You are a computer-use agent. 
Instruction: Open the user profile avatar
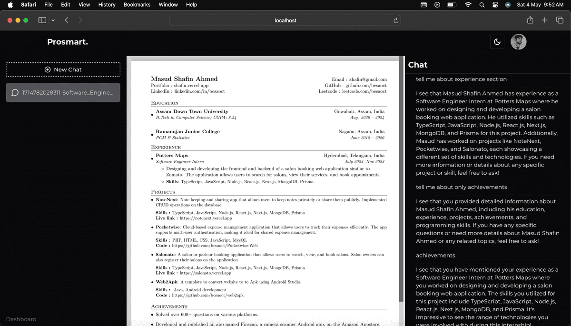519,42
